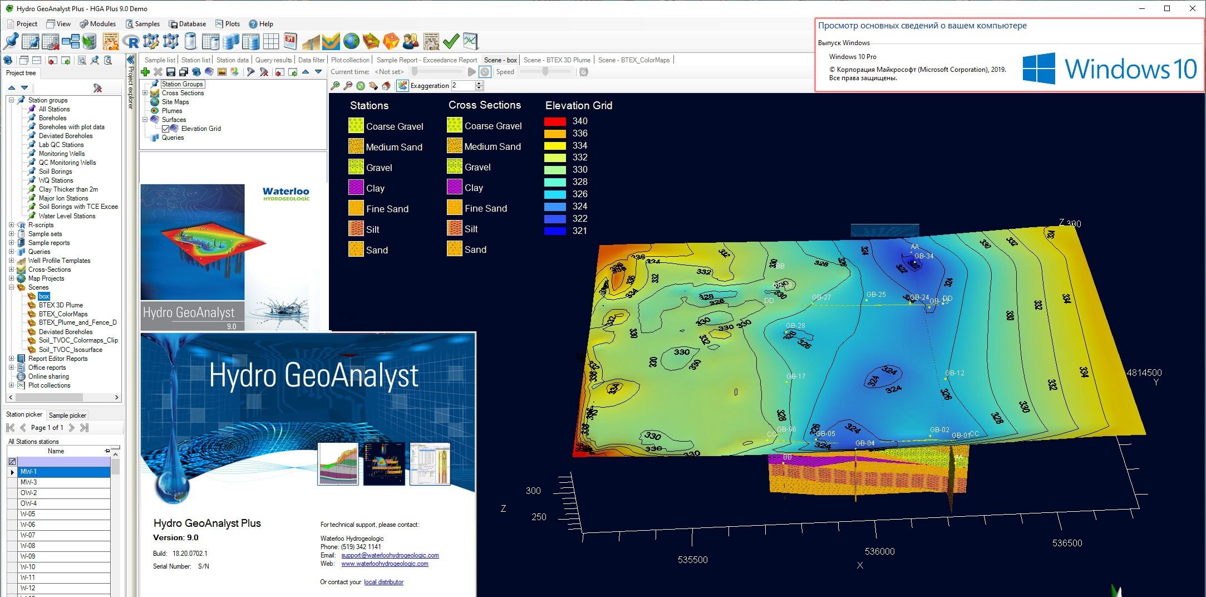
Task: Click the two users icon in main toolbar
Action: 411,41
